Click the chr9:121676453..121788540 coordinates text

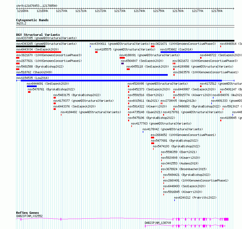point(37,6)
